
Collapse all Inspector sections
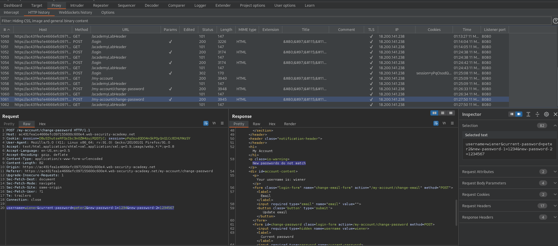[537, 114]
